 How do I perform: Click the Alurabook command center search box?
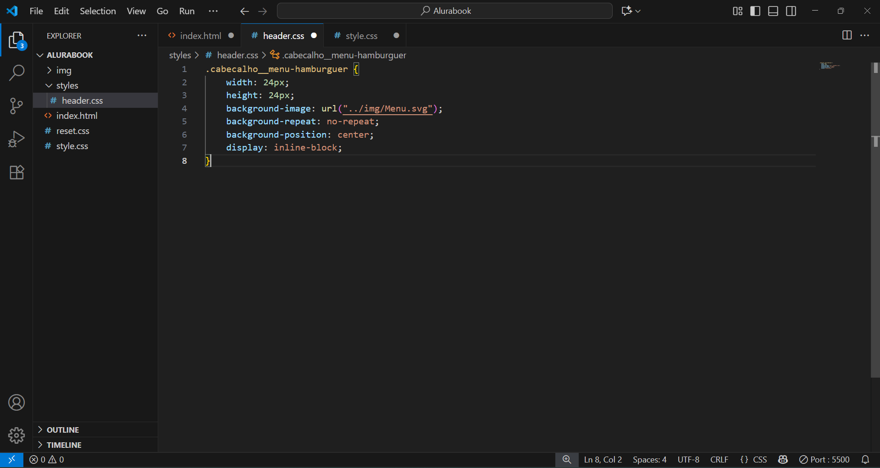tap(445, 11)
